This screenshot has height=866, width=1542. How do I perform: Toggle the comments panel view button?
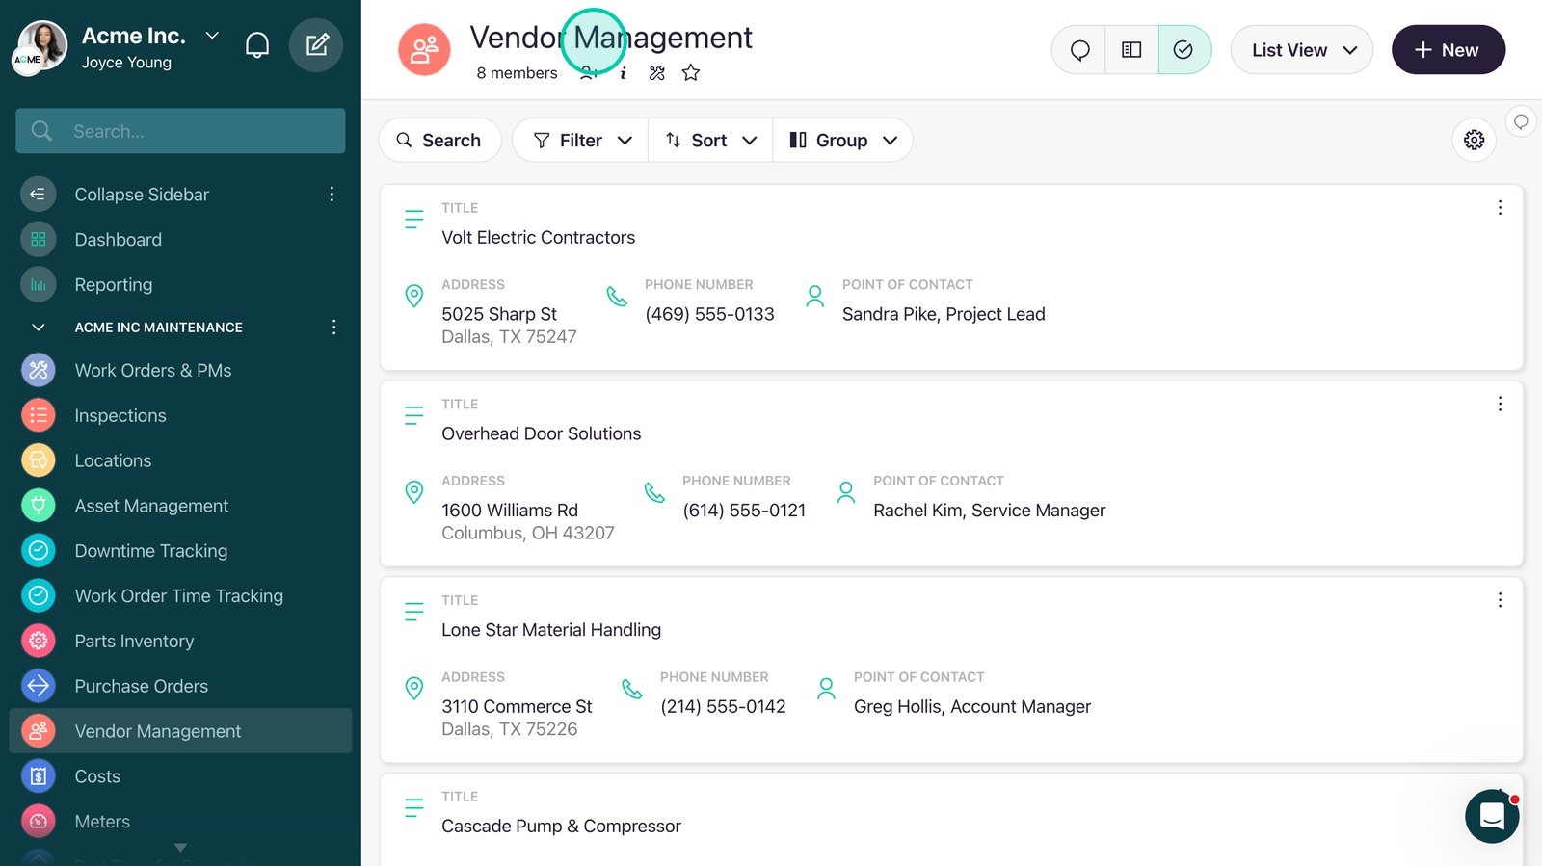(x=1079, y=50)
